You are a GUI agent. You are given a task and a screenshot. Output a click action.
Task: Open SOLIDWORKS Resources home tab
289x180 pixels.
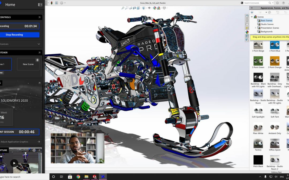247,16
